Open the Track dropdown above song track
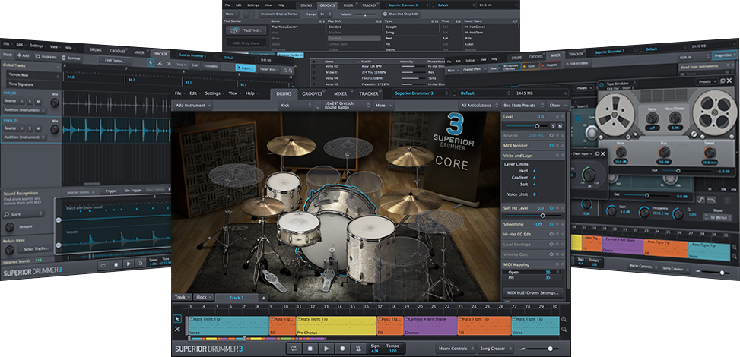740x357 pixels. [x=183, y=298]
